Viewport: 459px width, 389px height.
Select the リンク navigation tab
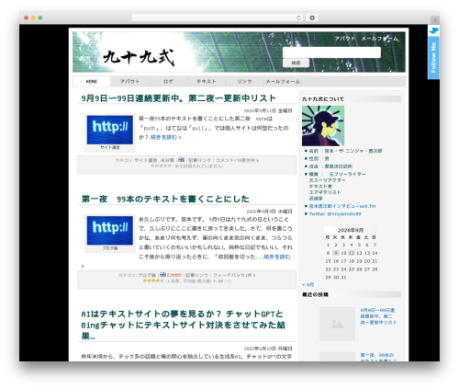[244, 82]
